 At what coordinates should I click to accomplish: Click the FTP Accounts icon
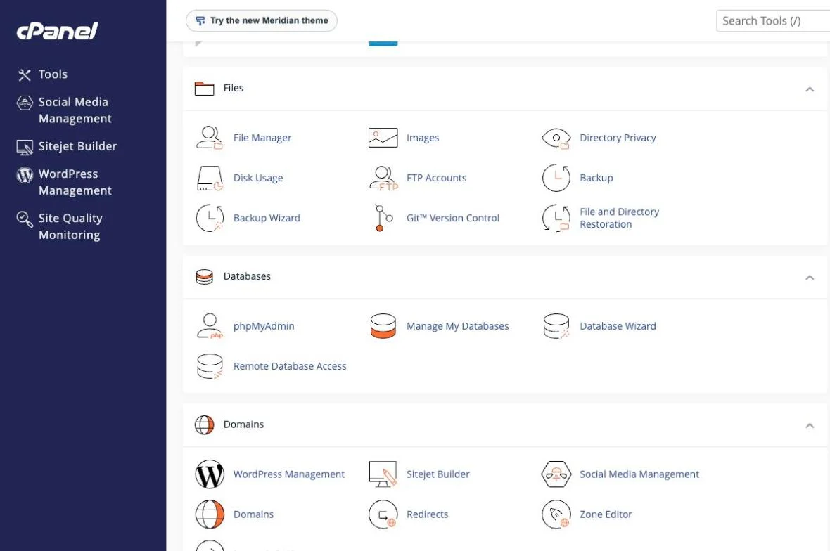click(x=383, y=179)
